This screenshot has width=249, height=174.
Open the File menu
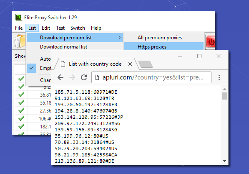coord(19,28)
